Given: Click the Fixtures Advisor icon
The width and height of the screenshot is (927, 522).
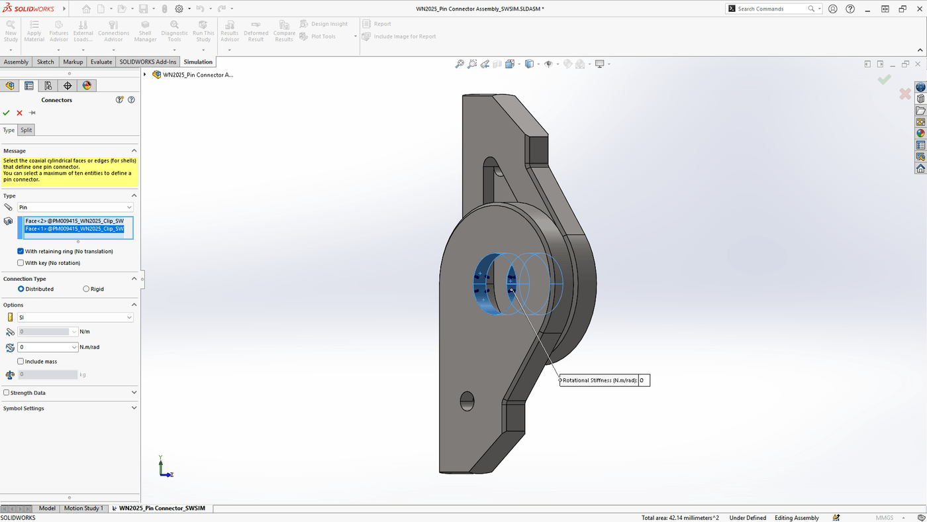Looking at the screenshot, I should click(58, 30).
